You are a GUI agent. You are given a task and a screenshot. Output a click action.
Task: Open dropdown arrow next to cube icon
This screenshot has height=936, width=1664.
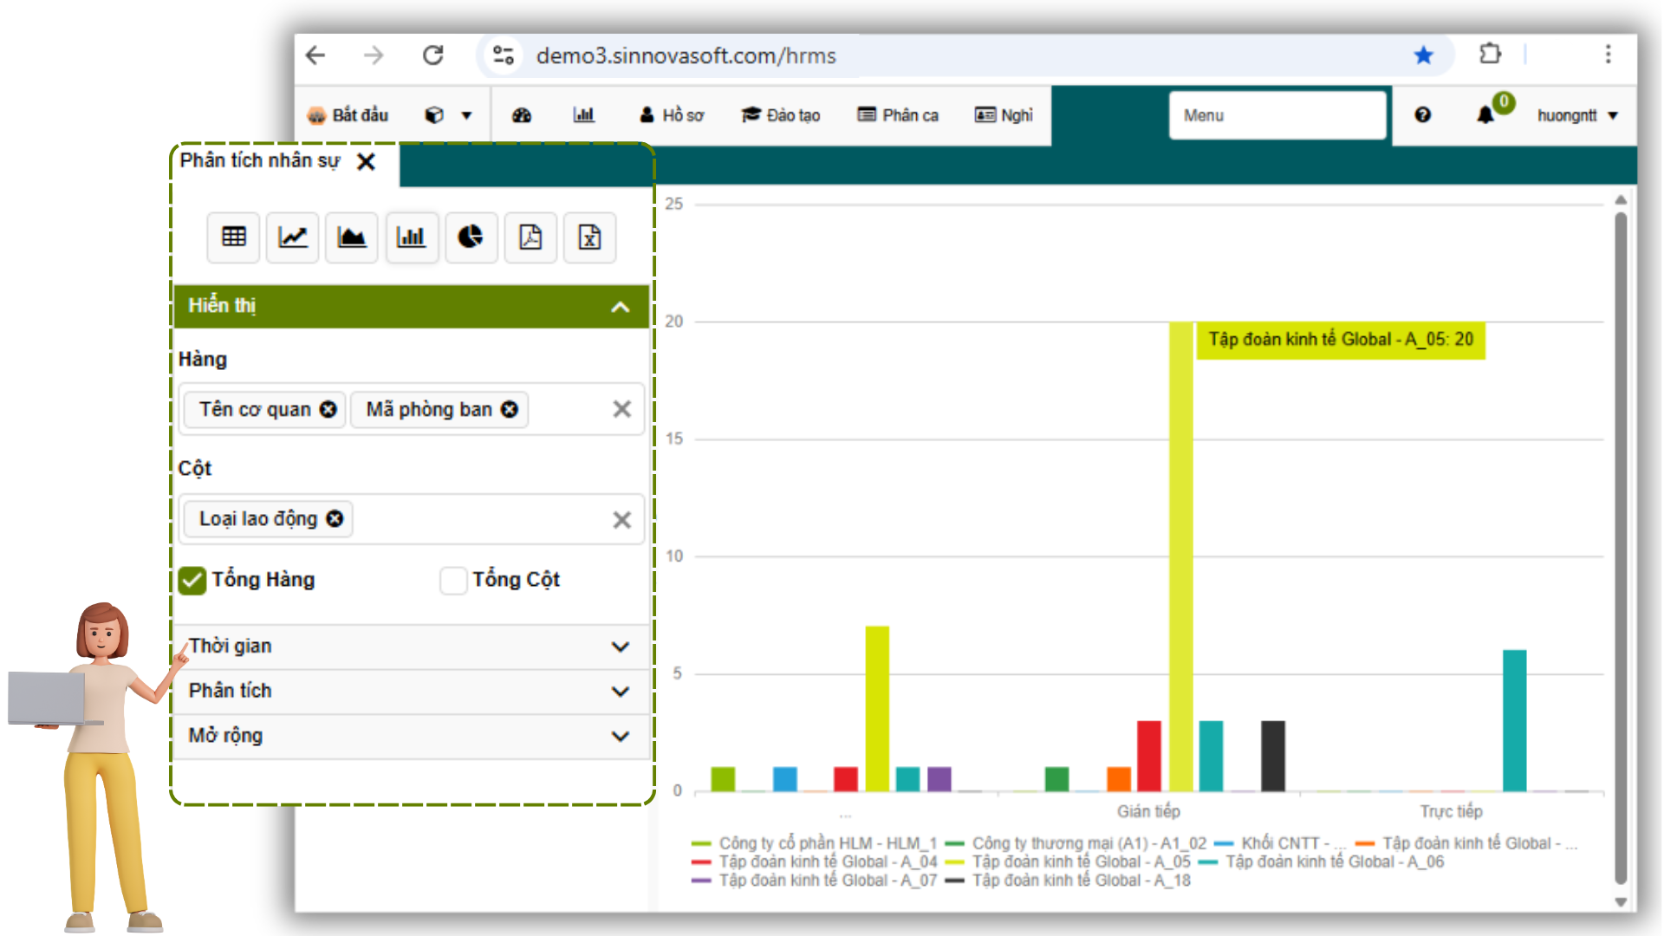click(466, 115)
